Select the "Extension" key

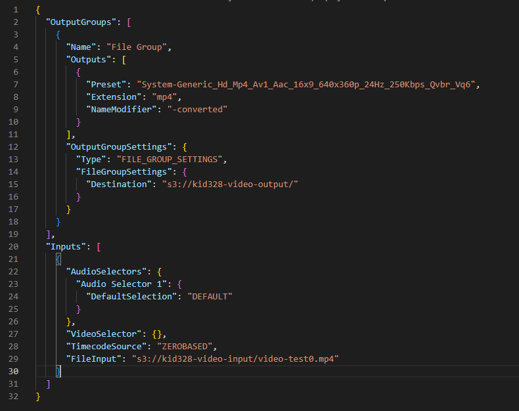click(114, 97)
